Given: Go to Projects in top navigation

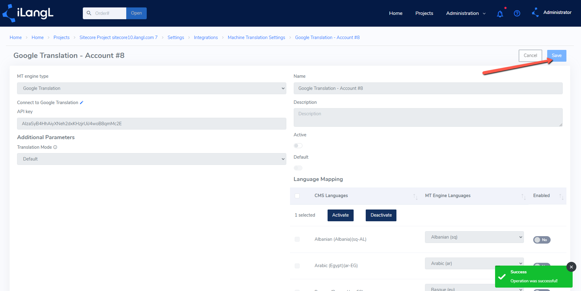Looking at the screenshot, I should (424, 13).
